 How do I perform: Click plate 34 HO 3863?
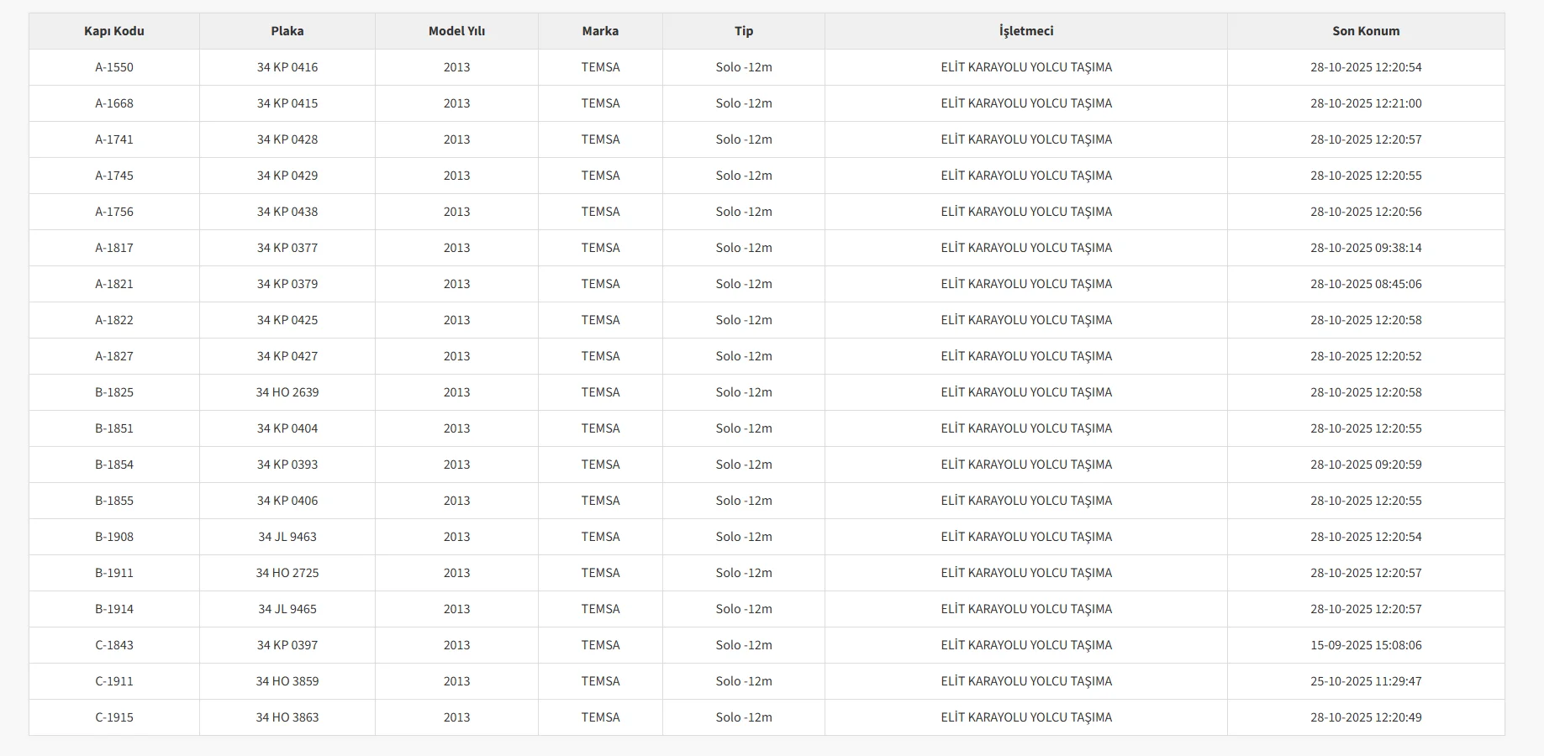click(x=287, y=717)
